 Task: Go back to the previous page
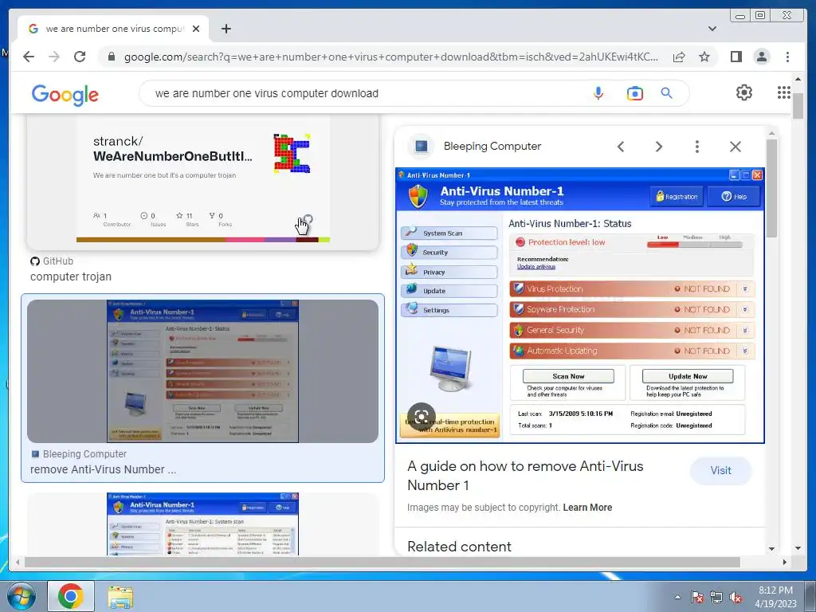(x=29, y=57)
